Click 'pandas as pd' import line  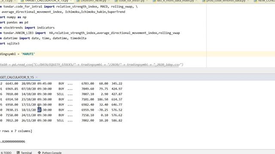(14, 22)
